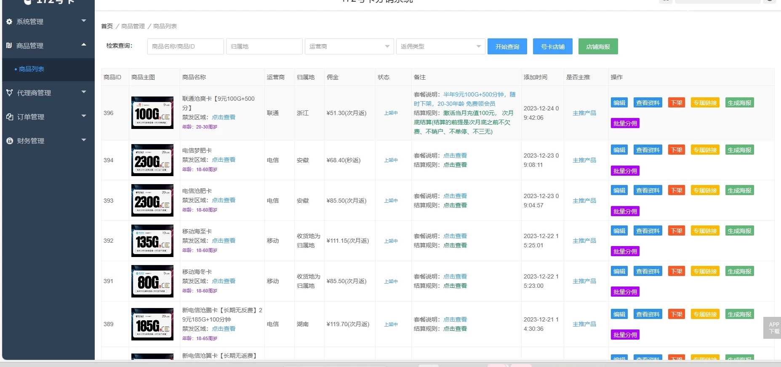Click 批量分佣 for product 396
The width and height of the screenshot is (781, 367).
625,123
